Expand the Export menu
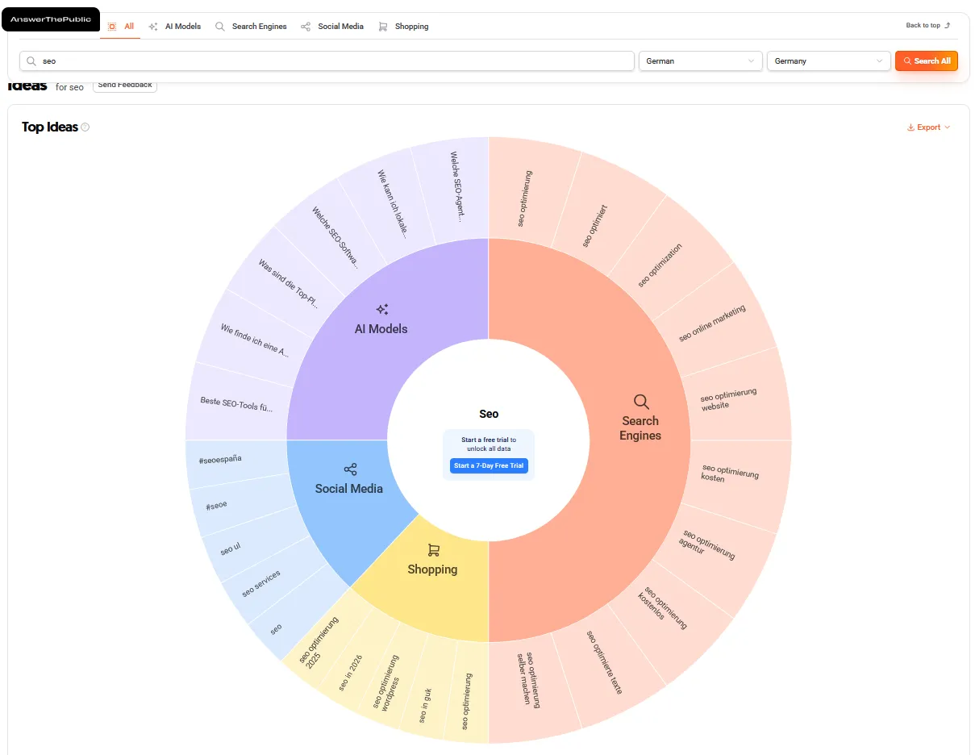This screenshot has width=975, height=755. coord(928,127)
